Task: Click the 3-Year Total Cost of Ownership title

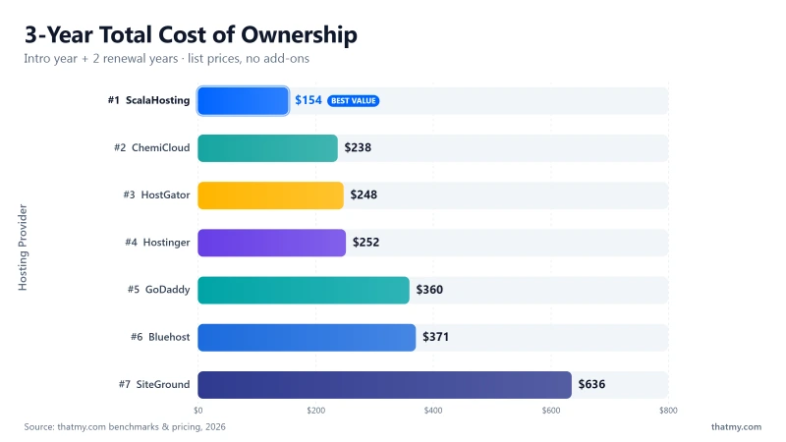Action: coord(191,35)
